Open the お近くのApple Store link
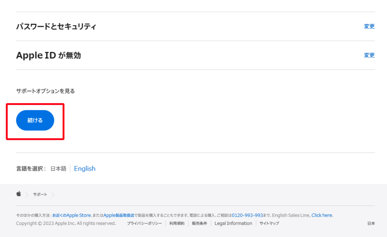Viewport: 387px width, 237px height. click(x=71, y=215)
